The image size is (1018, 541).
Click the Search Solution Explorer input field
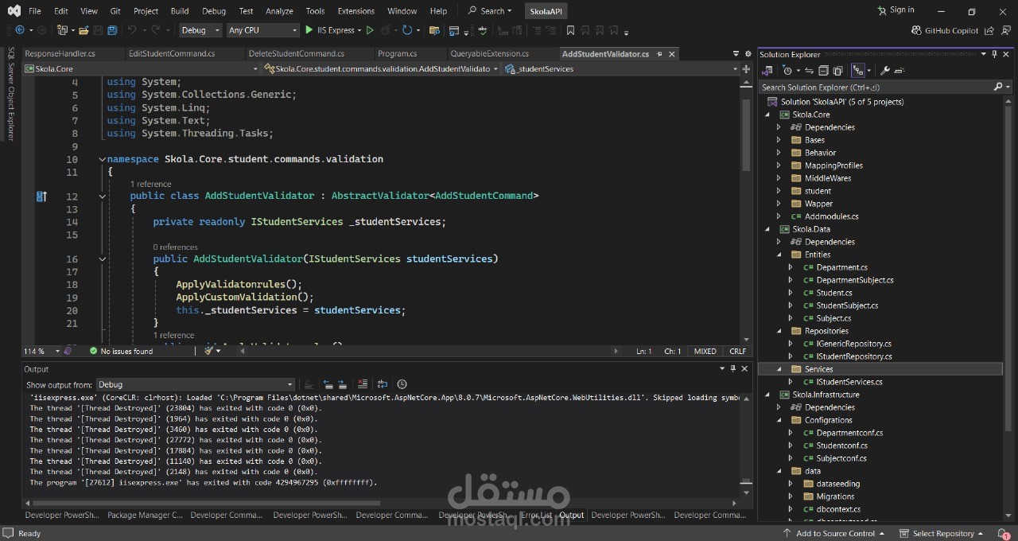click(x=875, y=87)
